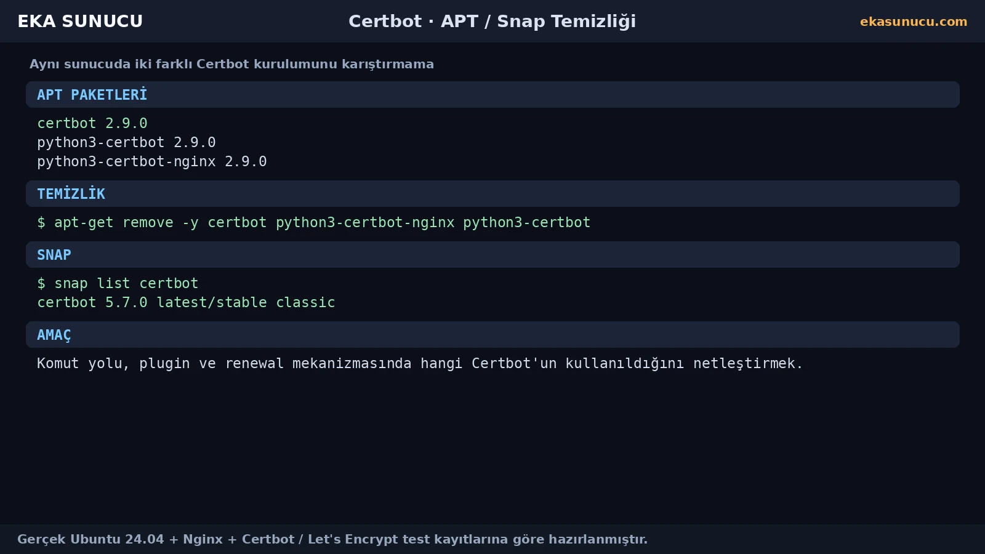Click the certbot 5.7.0 latest/stable output
985x554 pixels.
(x=186, y=302)
